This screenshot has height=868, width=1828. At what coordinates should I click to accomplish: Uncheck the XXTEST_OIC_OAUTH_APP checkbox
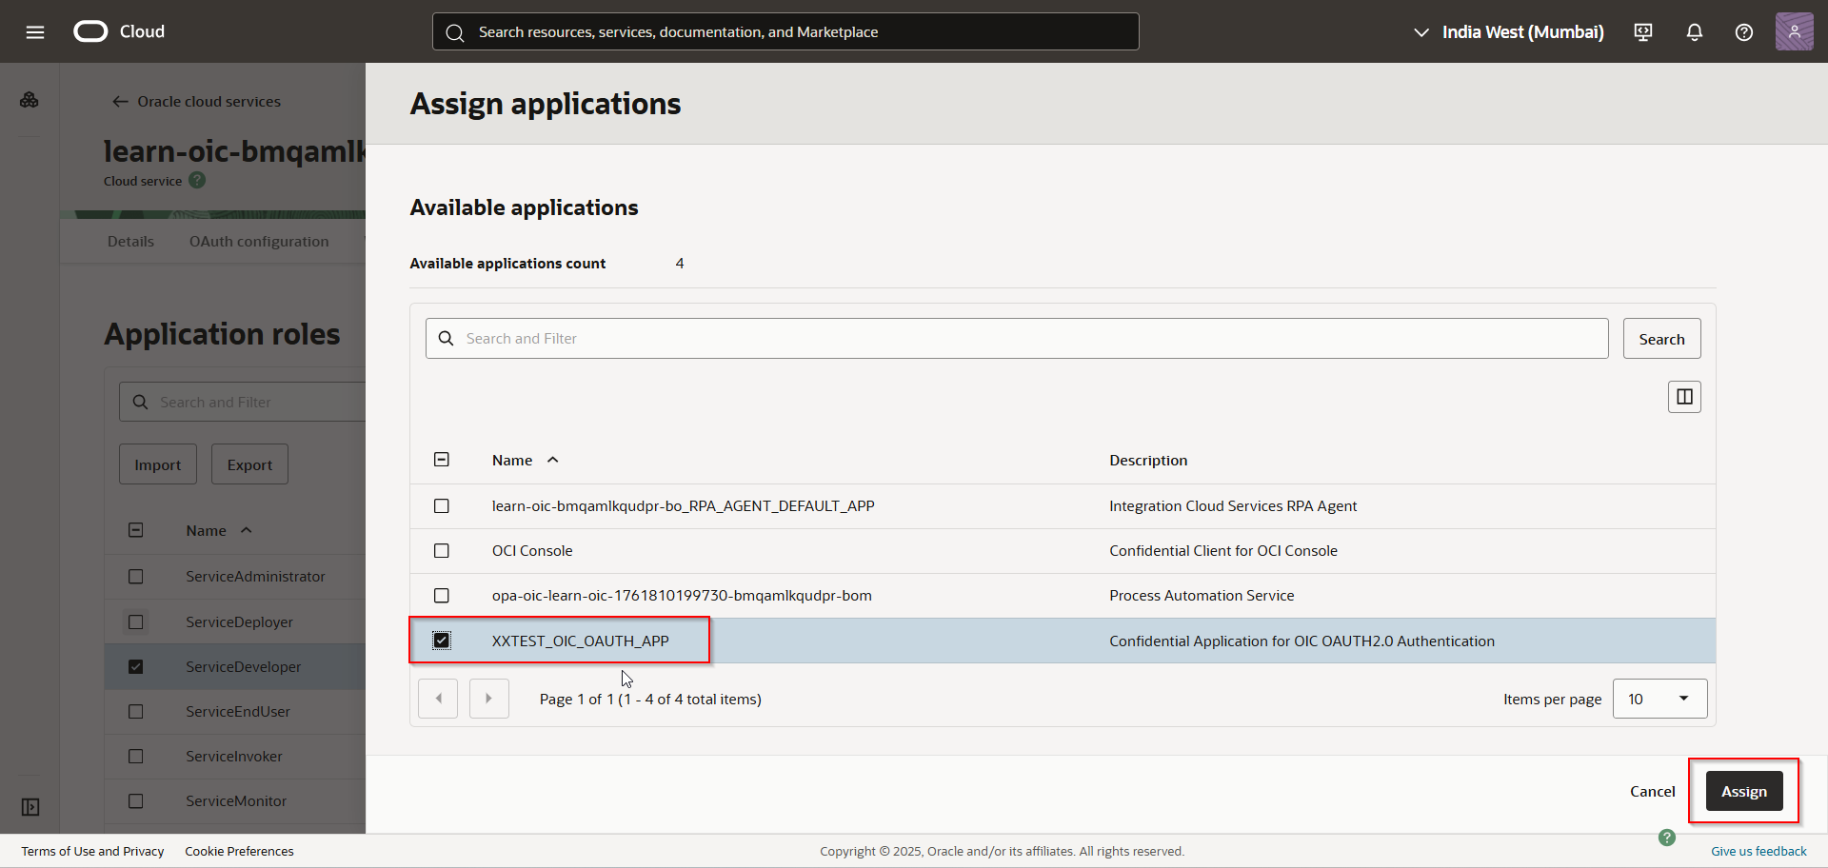[442, 641]
